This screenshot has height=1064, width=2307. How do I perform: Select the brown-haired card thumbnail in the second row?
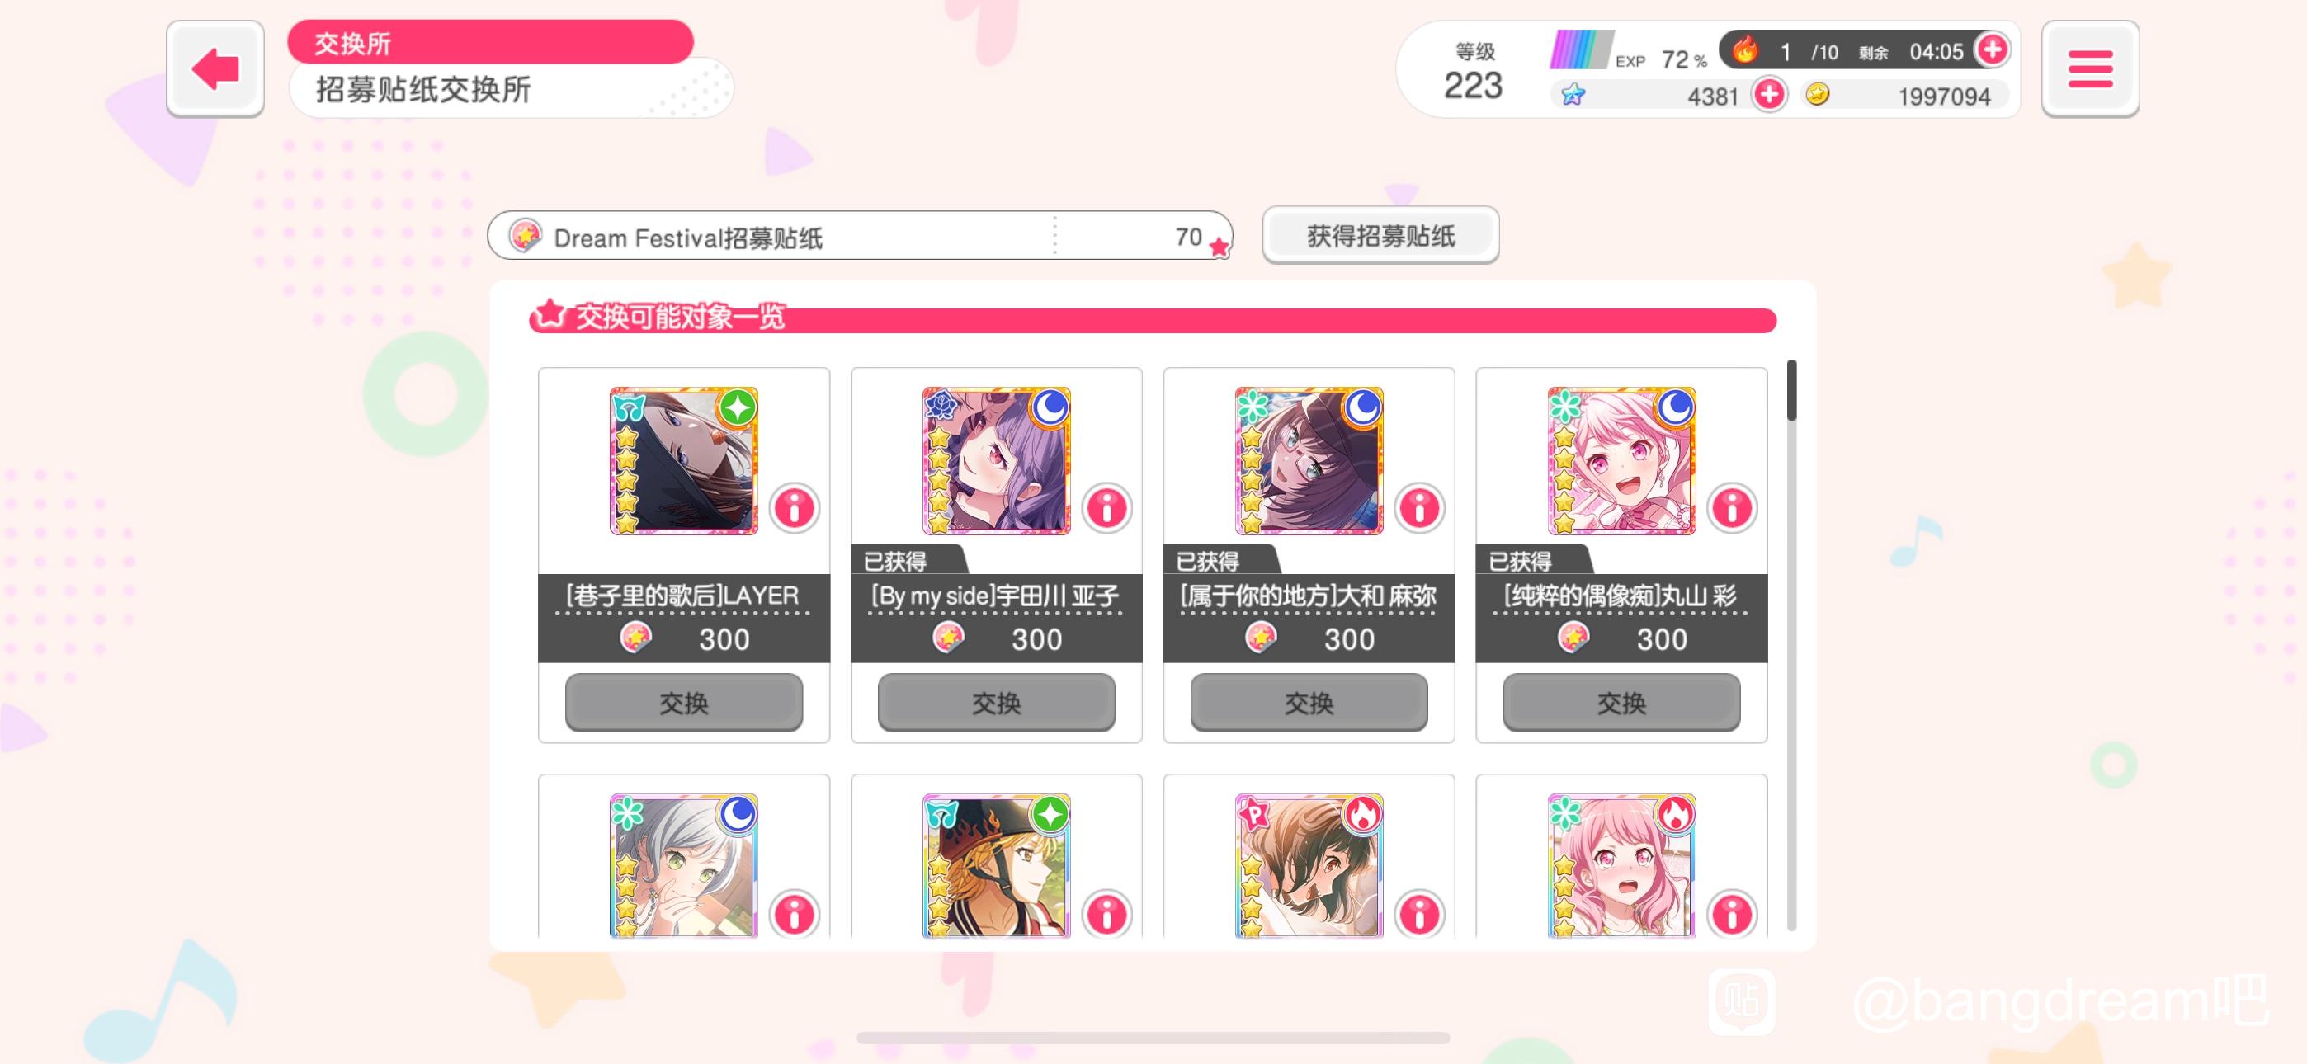[1309, 865]
